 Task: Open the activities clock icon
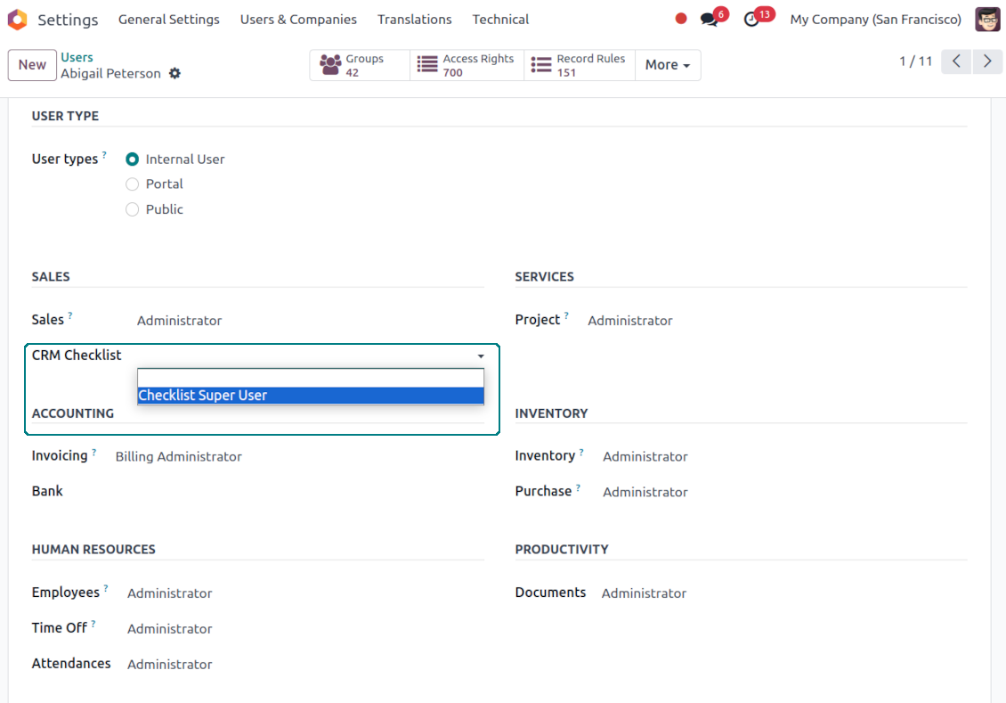pyautogui.click(x=752, y=20)
